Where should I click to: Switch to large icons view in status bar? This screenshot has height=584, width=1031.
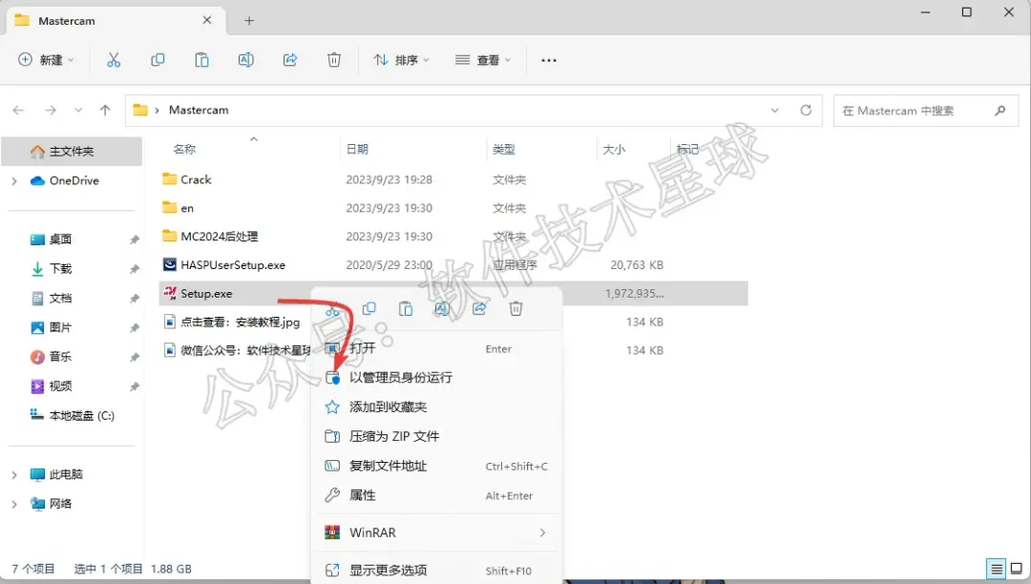[1017, 569]
